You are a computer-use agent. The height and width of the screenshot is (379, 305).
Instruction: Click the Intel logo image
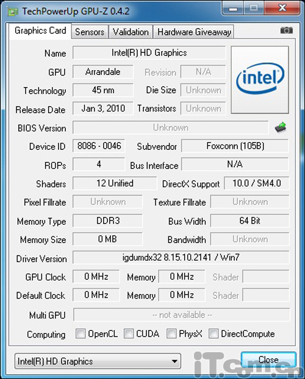[260, 80]
